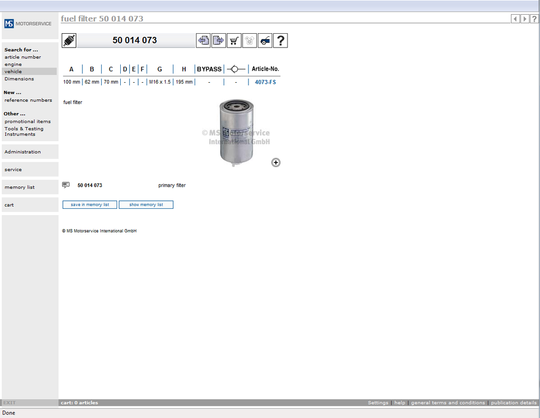Click the left-arrow document icon in the toolbar
Image resolution: width=540 pixels, height=418 pixels.
(203, 41)
